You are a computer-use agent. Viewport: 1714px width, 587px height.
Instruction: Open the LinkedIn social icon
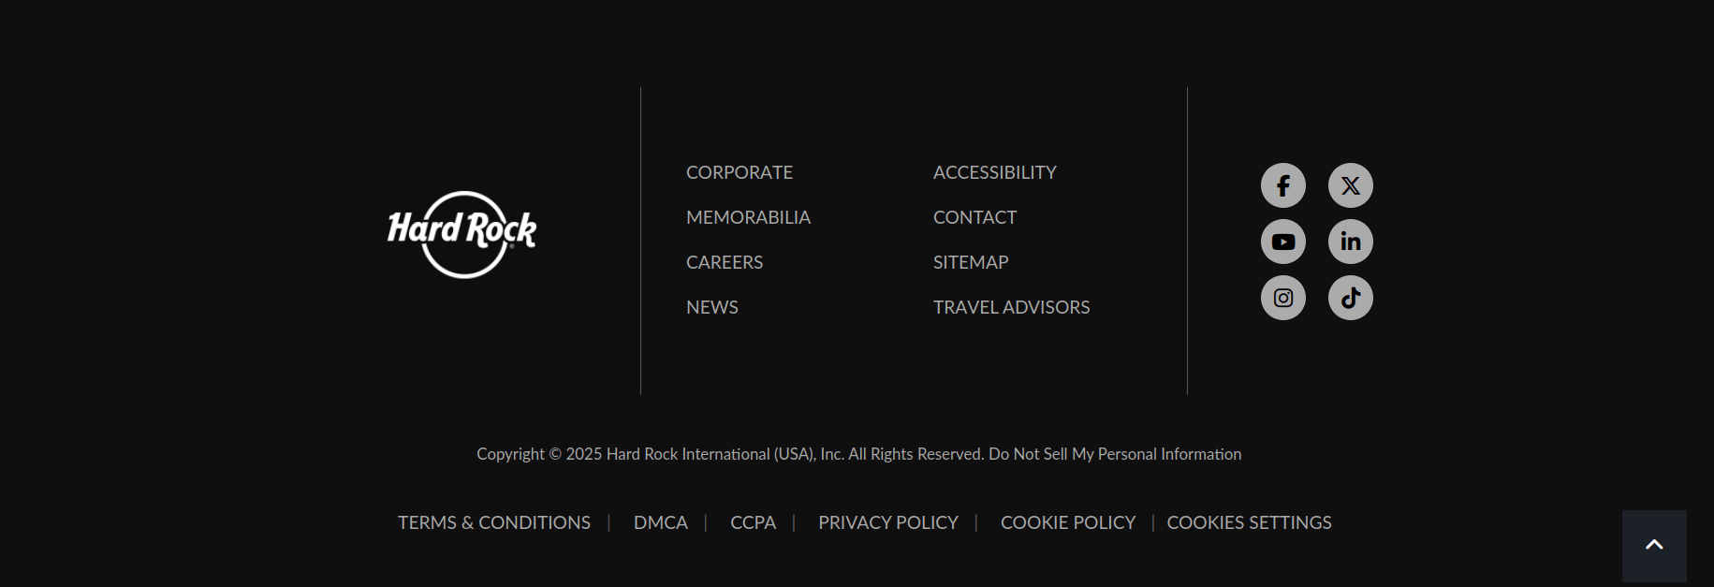tap(1350, 242)
